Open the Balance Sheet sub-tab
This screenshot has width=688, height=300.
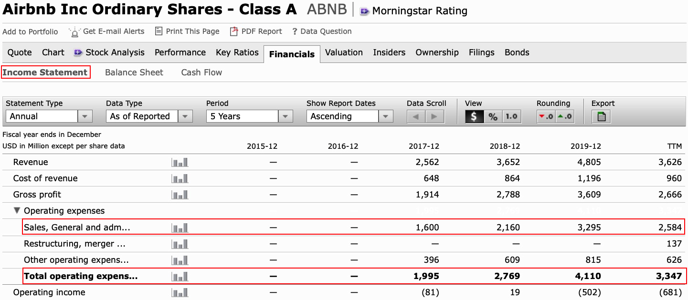pyautogui.click(x=134, y=72)
